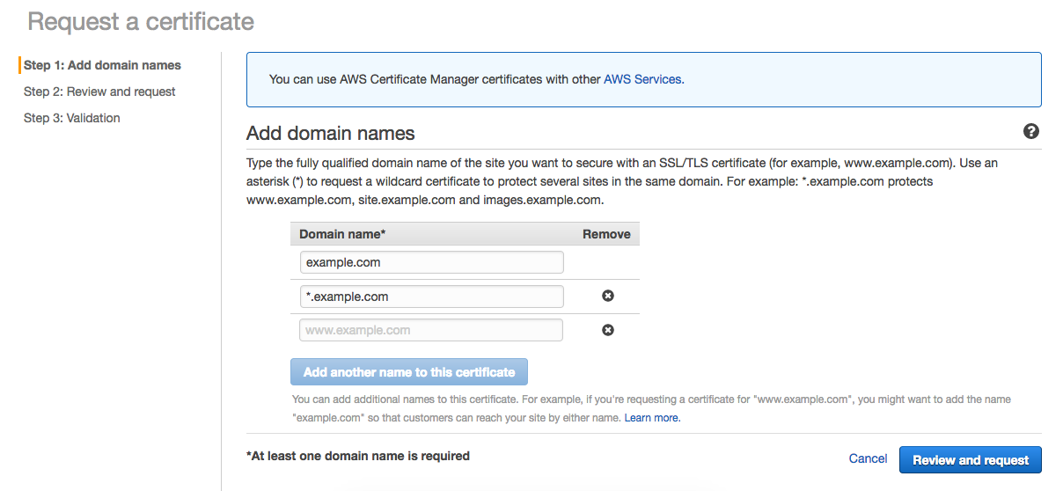Remove the empty www.example.com placeholder row
This screenshot has width=1063, height=491.
pyautogui.click(x=607, y=330)
